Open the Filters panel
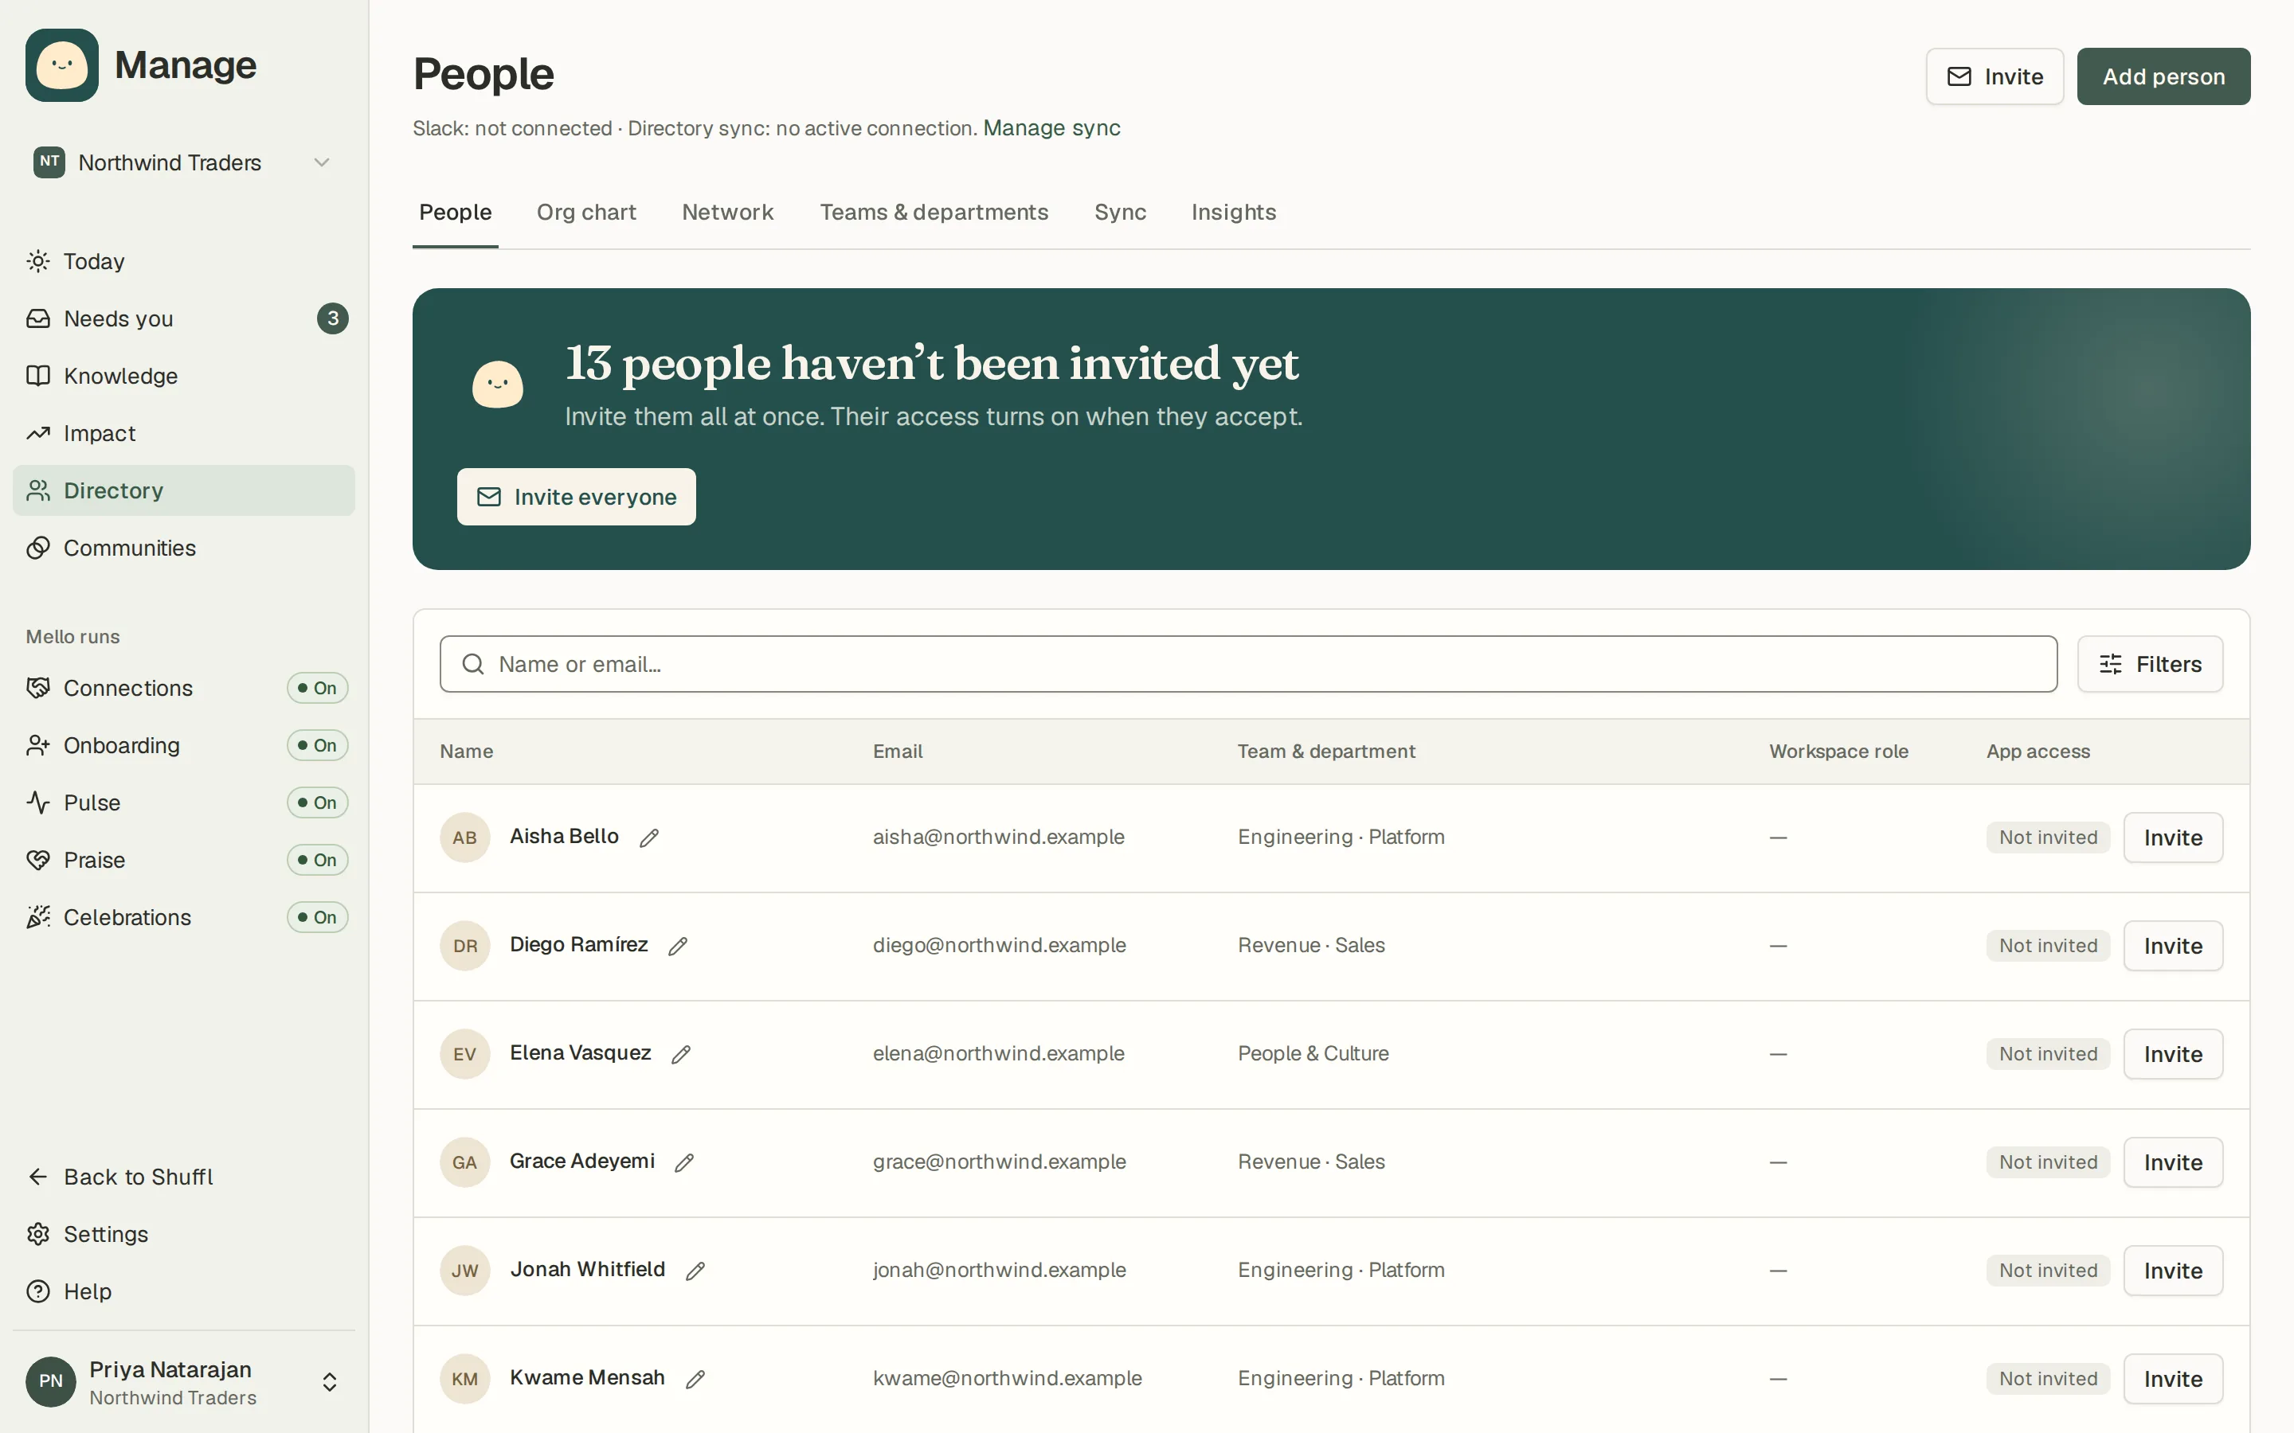This screenshot has width=2294, height=1433. click(2150, 665)
